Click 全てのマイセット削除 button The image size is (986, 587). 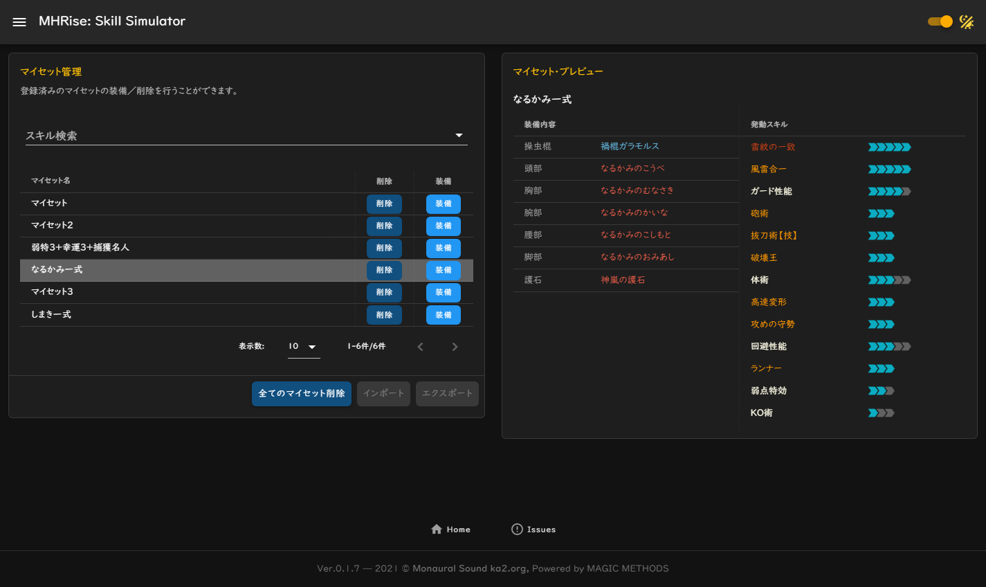pos(302,393)
